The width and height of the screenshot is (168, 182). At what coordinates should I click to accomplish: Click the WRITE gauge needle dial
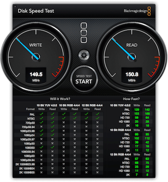(x=36, y=57)
